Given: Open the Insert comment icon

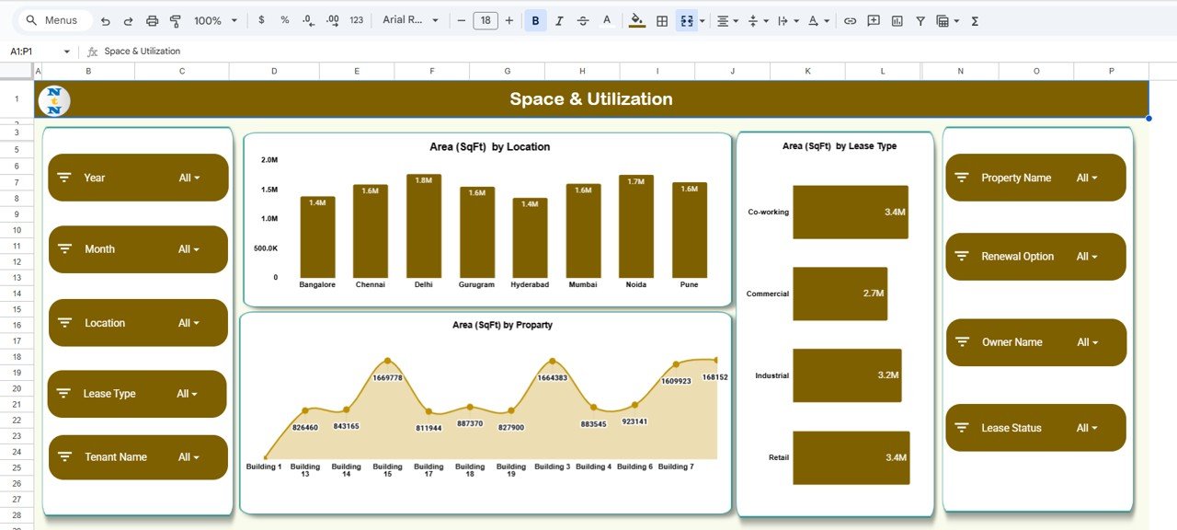Looking at the screenshot, I should click(873, 20).
